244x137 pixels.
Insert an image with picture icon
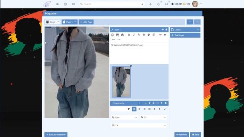coord(117,35)
